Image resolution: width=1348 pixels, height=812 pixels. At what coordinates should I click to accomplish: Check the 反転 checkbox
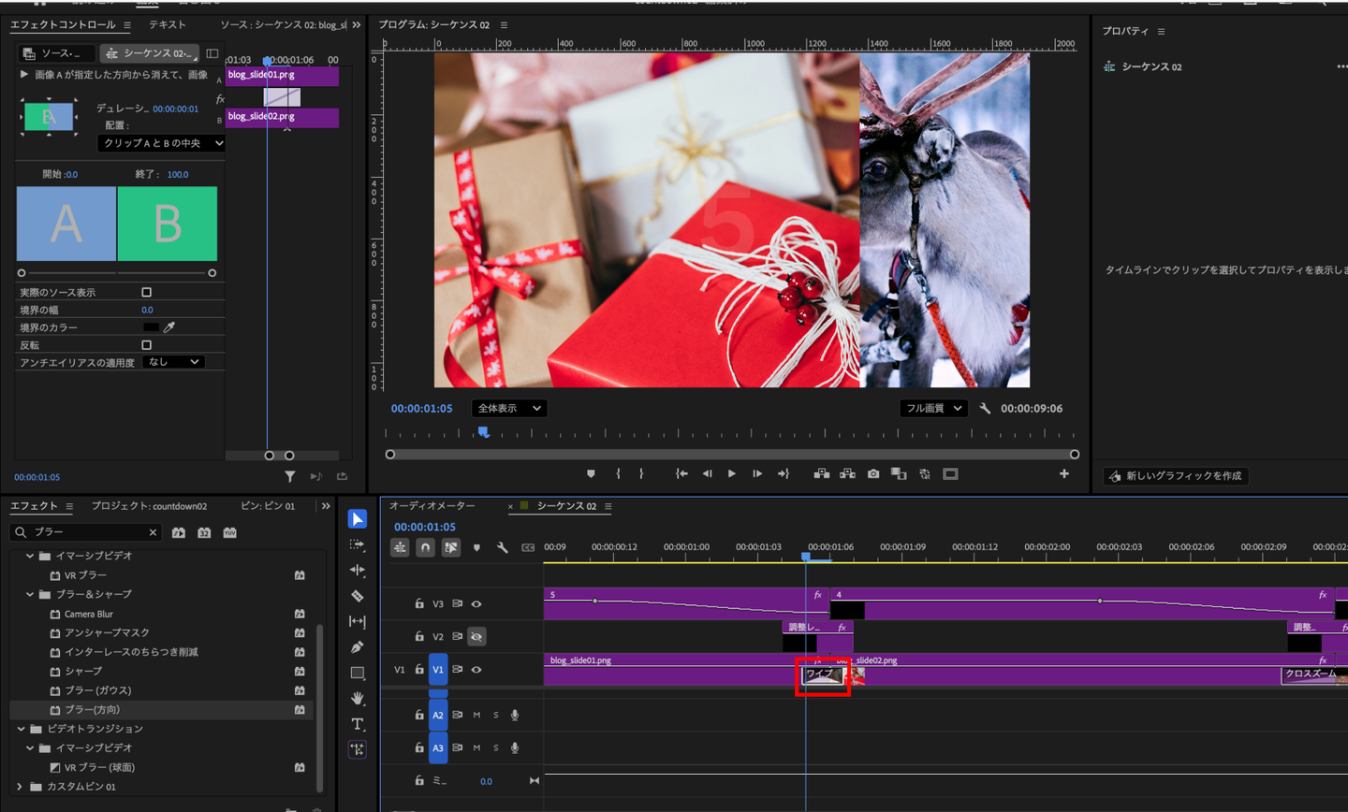pyautogui.click(x=146, y=345)
